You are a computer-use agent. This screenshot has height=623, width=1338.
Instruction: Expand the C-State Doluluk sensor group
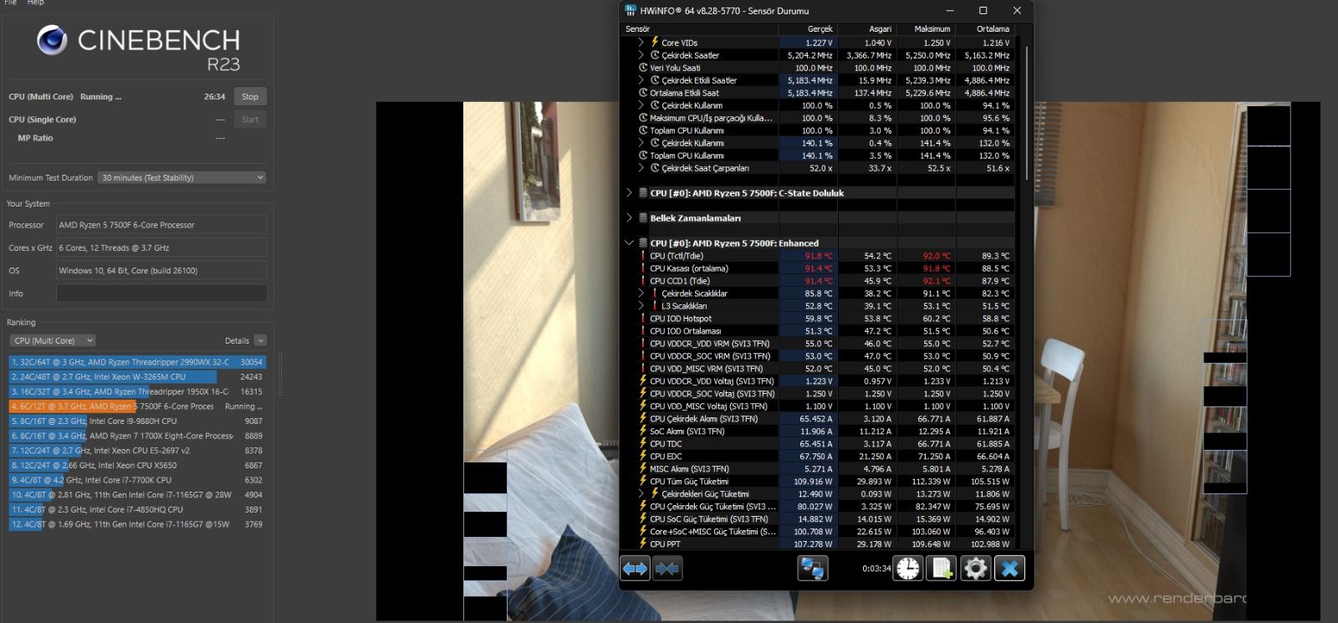tap(629, 193)
